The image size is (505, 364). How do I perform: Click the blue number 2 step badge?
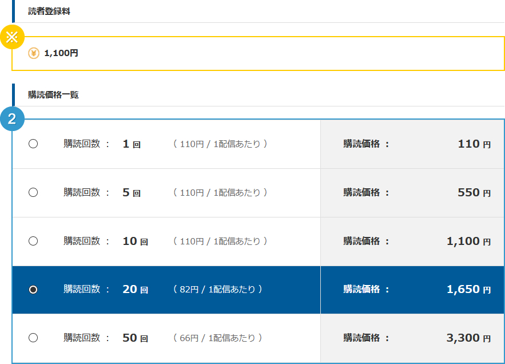[12, 119]
